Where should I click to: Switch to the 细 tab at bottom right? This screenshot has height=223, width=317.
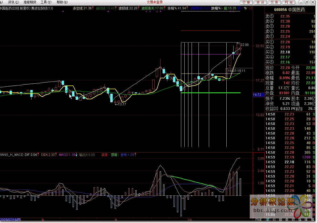click(x=280, y=220)
